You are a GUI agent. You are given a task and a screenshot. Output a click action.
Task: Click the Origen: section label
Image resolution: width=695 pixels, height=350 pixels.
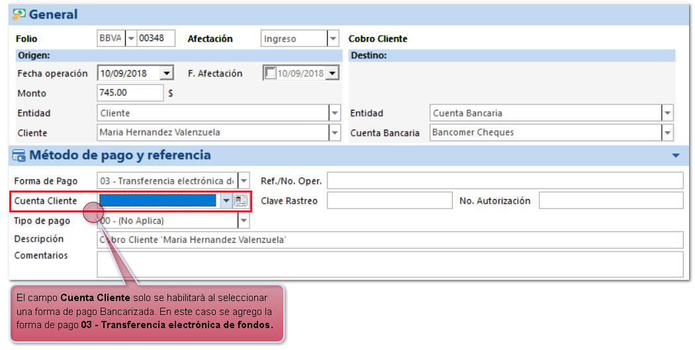(x=34, y=56)
